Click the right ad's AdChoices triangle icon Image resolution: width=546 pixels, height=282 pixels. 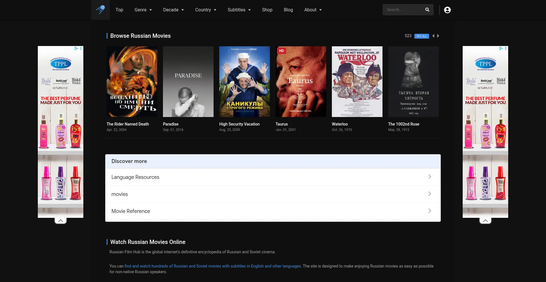tap(501, 49)
